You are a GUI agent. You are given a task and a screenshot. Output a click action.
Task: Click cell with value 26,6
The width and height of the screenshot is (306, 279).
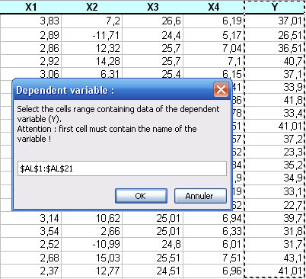tap(153, 21)
